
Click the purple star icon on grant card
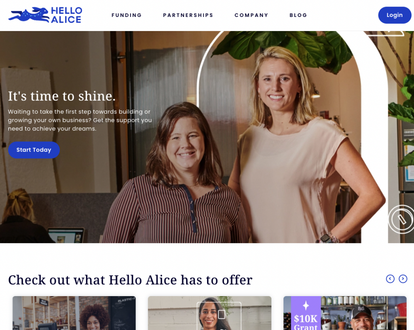click(306, 305)
